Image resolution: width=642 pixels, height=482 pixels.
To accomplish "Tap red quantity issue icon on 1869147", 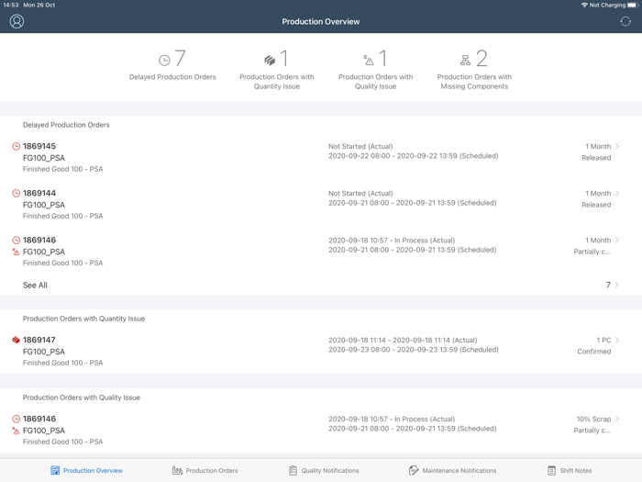I will 16,341.
